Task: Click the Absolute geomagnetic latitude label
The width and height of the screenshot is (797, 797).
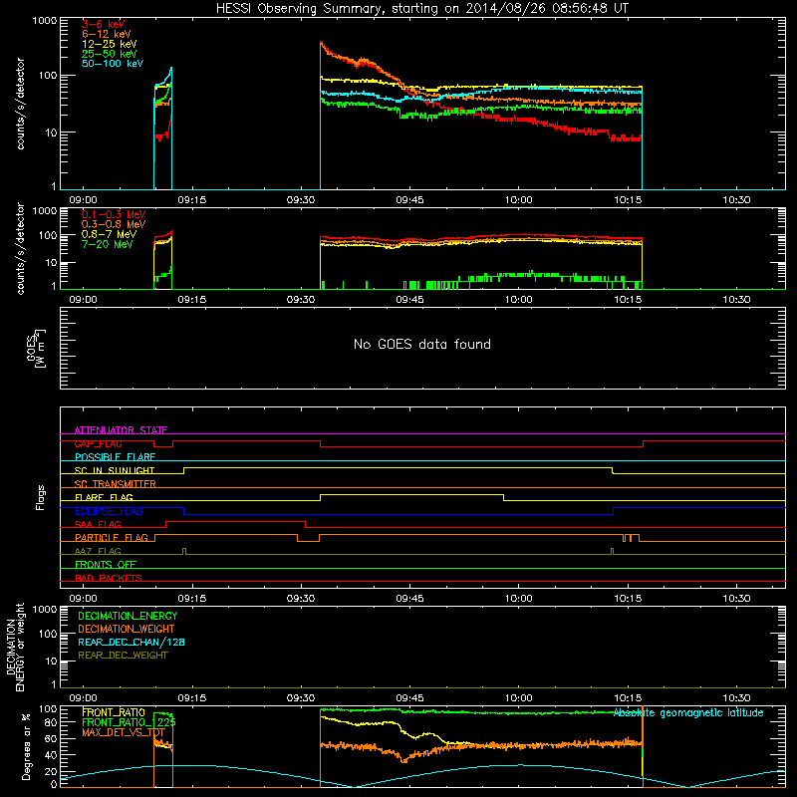Action: pos(688,713)
